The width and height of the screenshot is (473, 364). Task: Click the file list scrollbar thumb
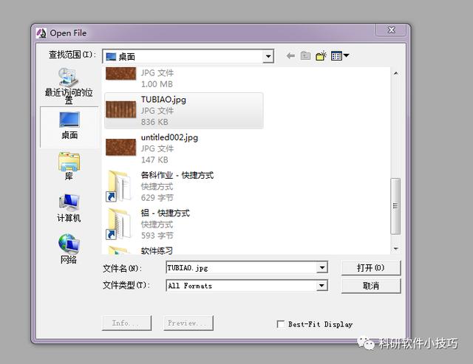pyautogui.click(x=395, y=206)
